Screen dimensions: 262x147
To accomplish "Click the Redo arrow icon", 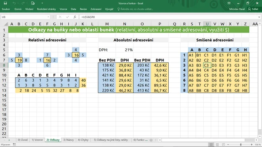I will tap(23, 3).
